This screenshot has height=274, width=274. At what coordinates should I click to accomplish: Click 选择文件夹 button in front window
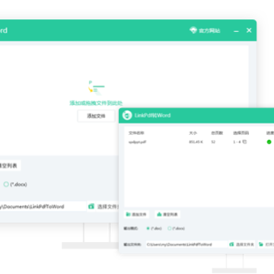(242, 244)
